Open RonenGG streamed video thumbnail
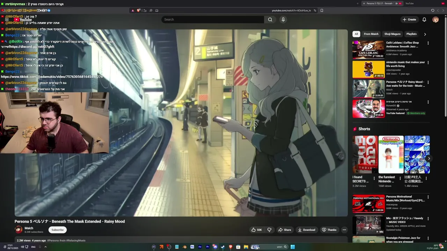 pyautogui.click(x=368, y=108)
